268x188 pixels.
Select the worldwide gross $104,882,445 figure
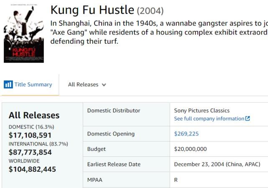pyautogui.click(x=32, y=169)
